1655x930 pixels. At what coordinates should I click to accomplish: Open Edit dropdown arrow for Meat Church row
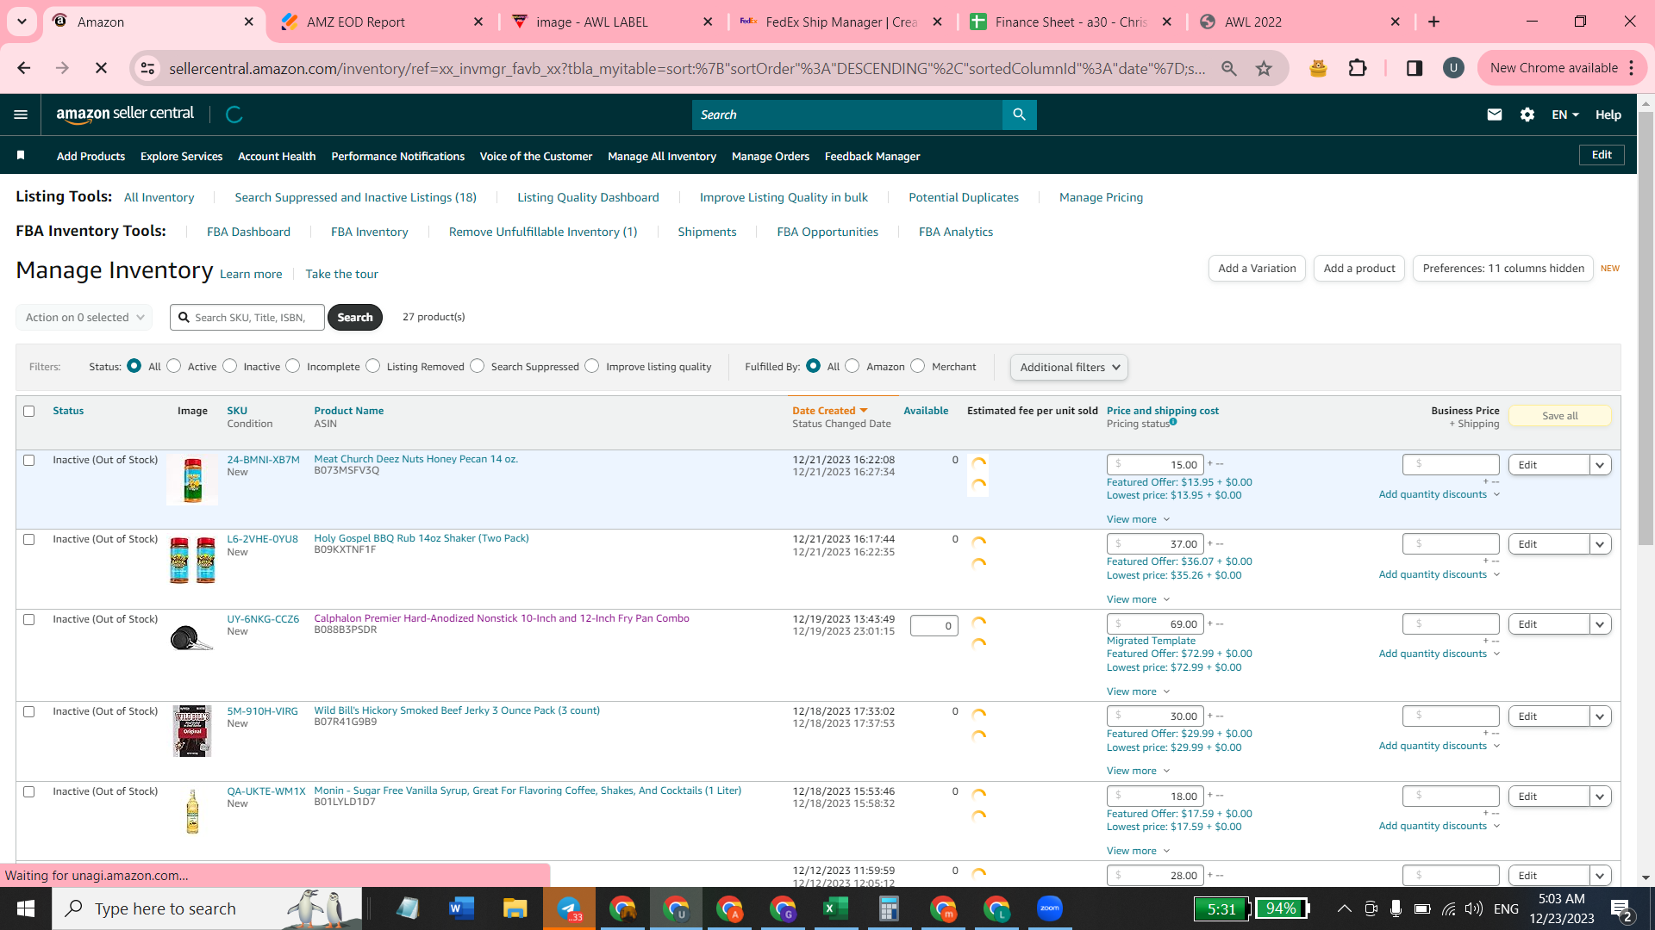coord(1601,465)
